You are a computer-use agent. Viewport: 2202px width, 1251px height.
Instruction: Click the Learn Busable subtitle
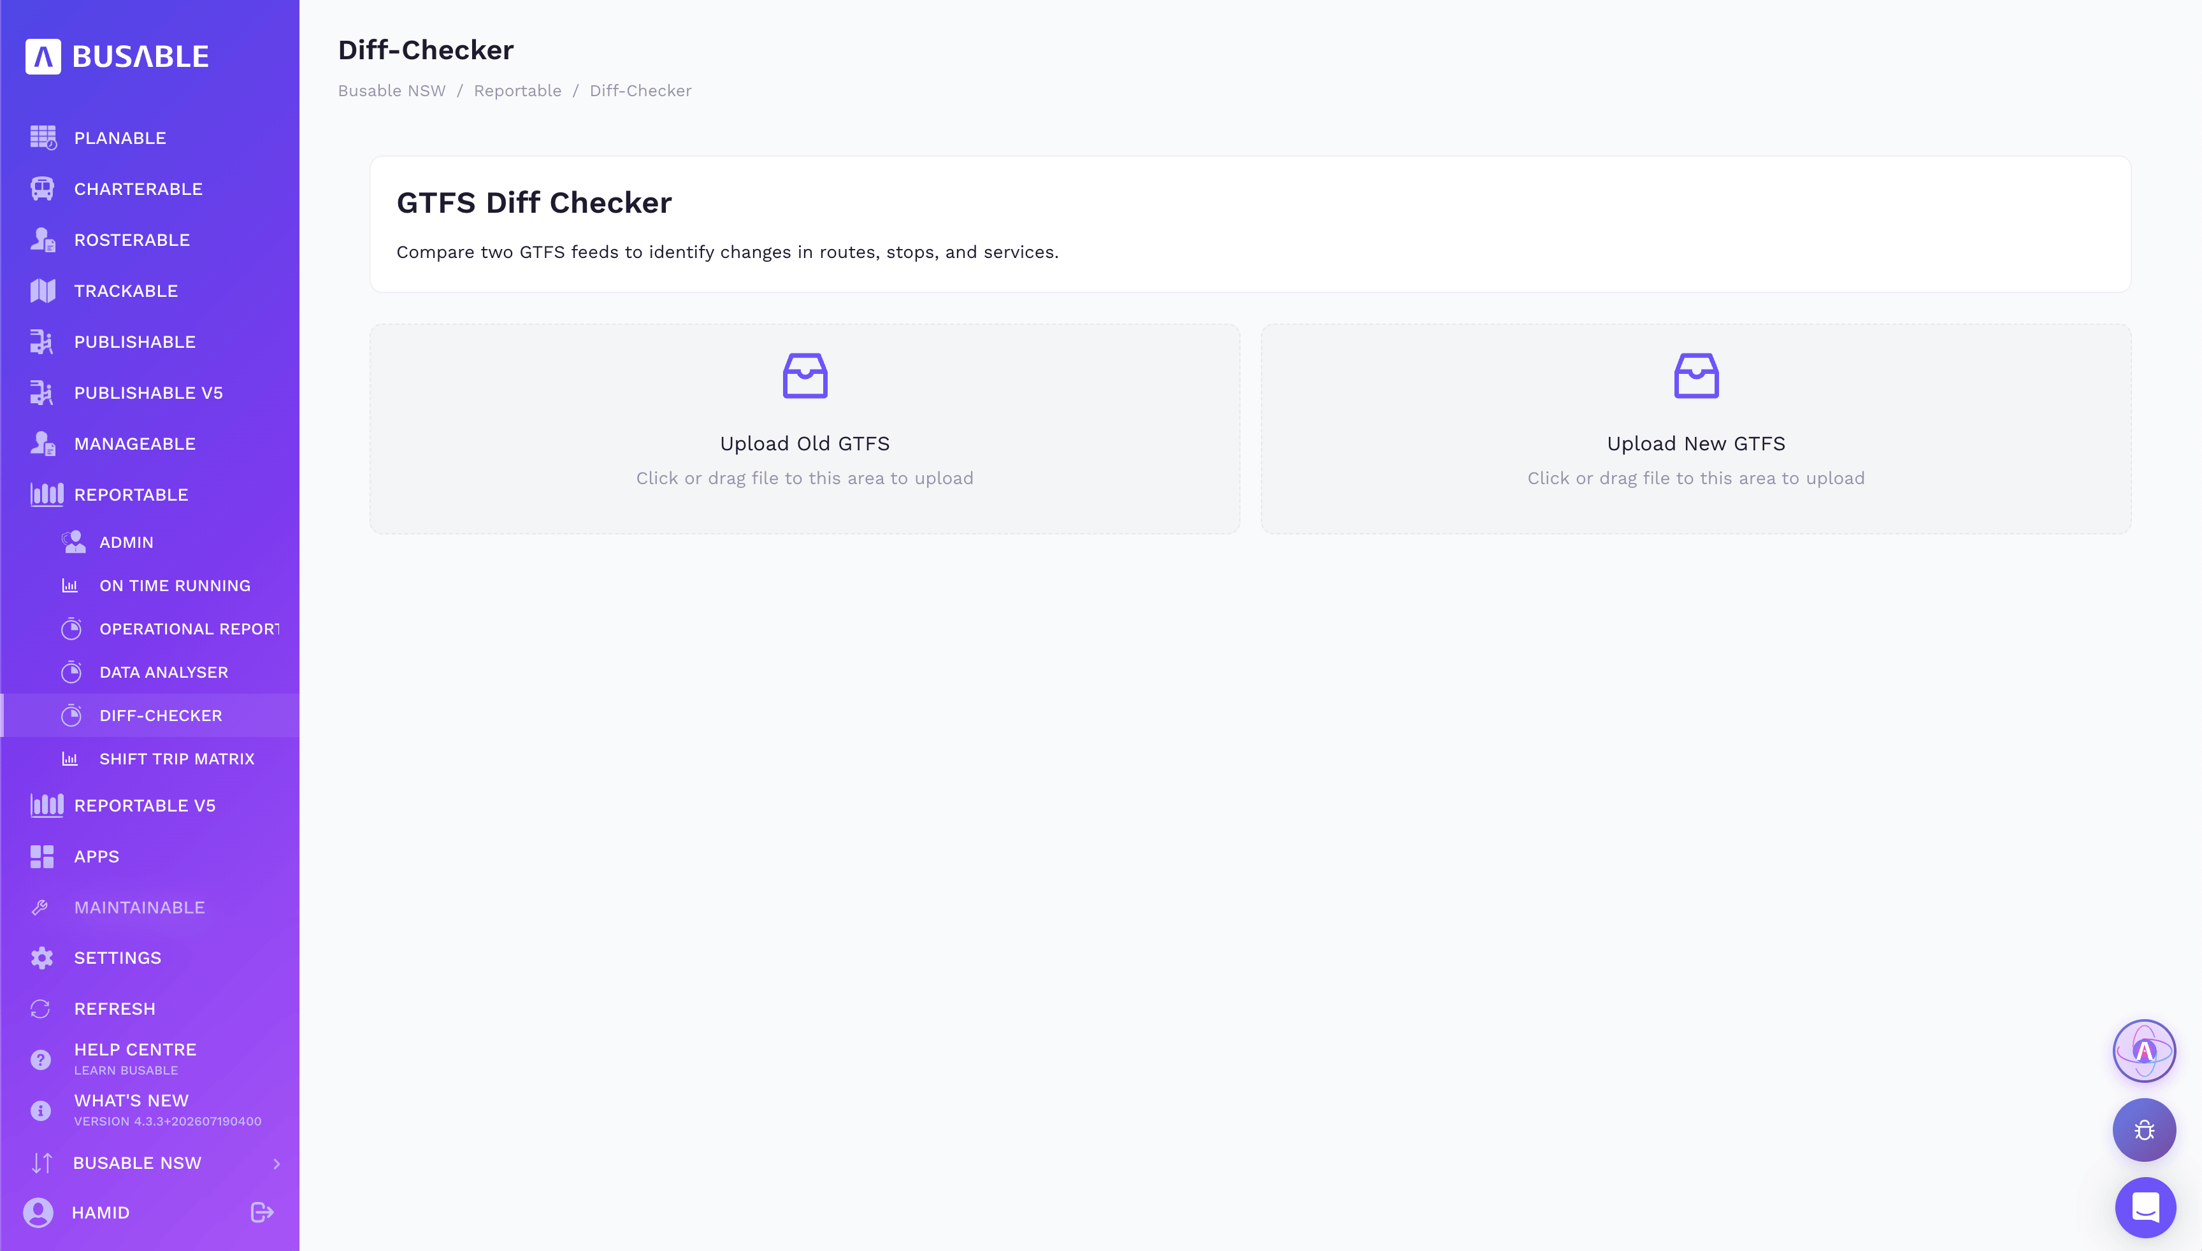pos(126,1071)
